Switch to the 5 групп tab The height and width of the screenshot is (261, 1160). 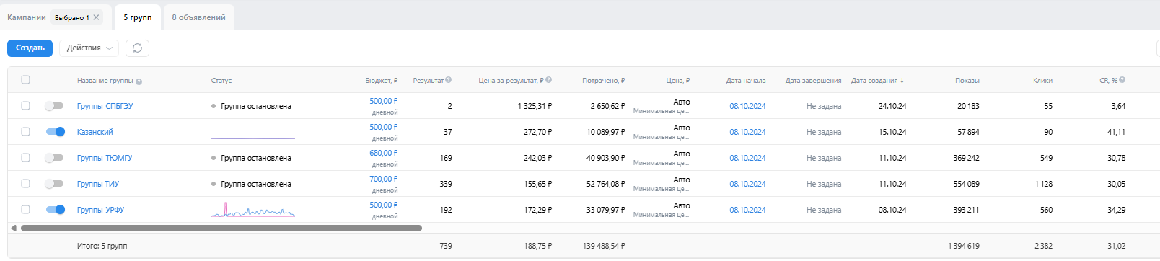tap(138, 17)
